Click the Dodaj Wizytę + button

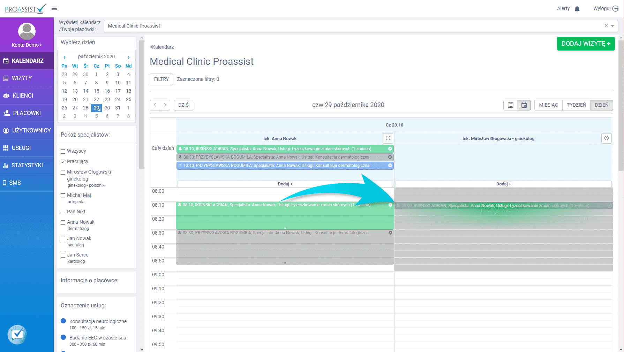[586, 44]
